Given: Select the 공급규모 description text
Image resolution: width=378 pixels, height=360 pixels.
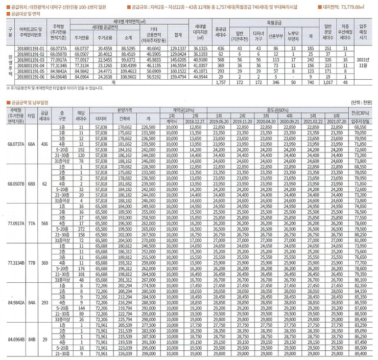Looking at the screenshot, I should pyautogui.click(x=212, y=7).
